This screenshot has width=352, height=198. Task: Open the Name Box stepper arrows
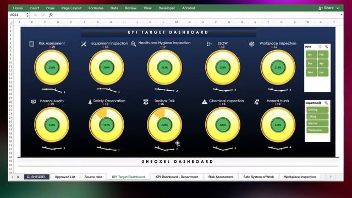pos(28,15)
